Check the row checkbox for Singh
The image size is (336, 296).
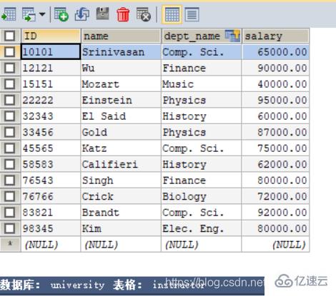point(9,180)
